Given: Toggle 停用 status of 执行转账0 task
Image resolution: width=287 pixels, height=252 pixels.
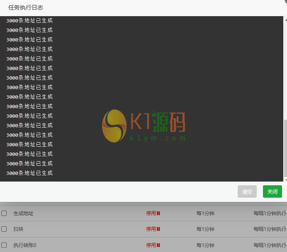Looking at the screenshot, I should tap(153, 245).
